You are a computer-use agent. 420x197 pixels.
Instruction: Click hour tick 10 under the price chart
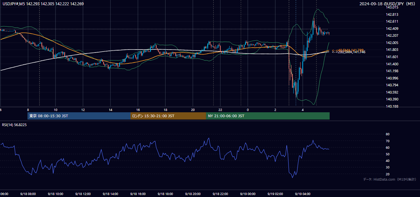[x=56, y=110]
